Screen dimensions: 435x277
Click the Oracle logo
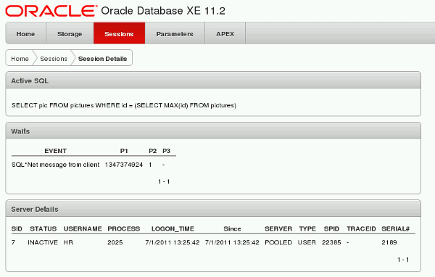[x=51, y=11]
